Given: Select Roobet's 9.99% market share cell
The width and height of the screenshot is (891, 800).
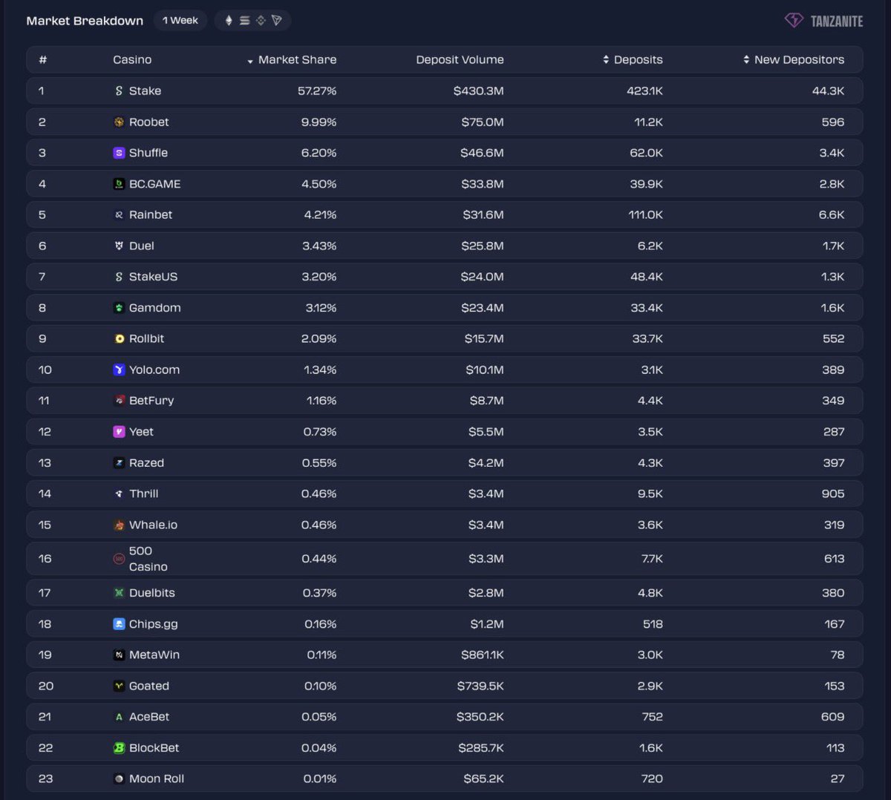Looking at the screenshot, I should click(319, 122).
